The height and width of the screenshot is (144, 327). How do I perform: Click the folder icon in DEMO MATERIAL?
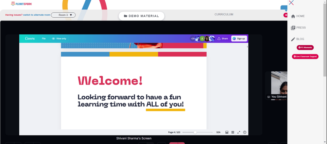click(126, 16)
